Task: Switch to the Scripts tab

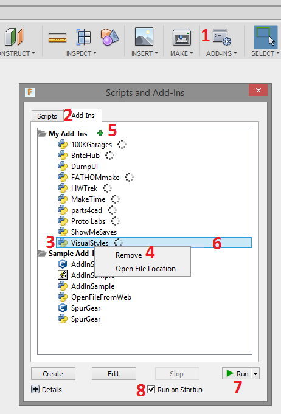Action: coord(47,116)
